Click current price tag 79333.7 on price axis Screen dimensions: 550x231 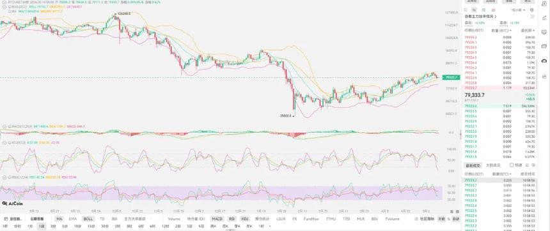pos(450,77)
